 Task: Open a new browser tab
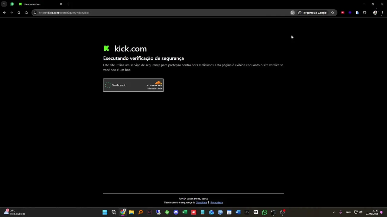68,4
